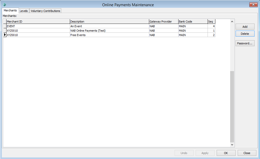The image size is (260, 159).
Task: Click the Seq column header
Action: pos(211,22)
